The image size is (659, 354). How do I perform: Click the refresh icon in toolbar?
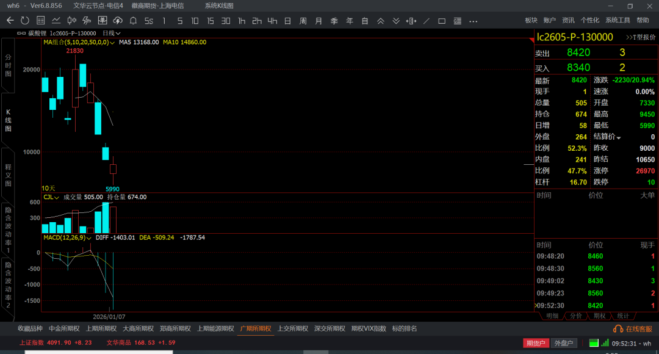pos(24,21)
